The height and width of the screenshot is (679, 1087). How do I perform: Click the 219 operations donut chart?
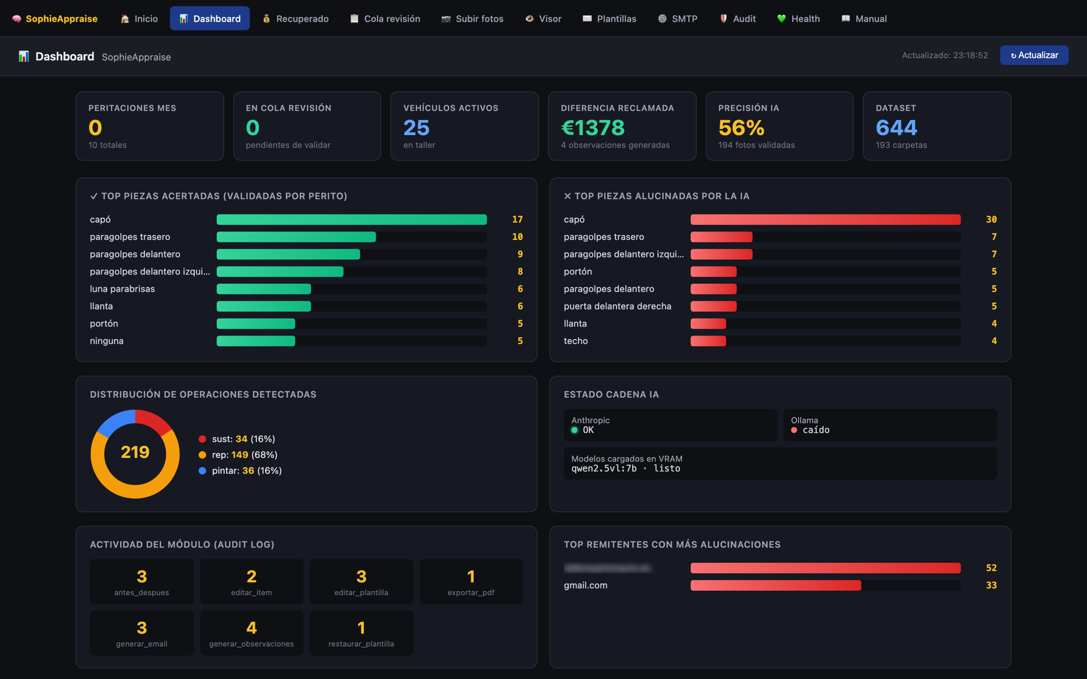pyautogui.click(x=135, y=454)
